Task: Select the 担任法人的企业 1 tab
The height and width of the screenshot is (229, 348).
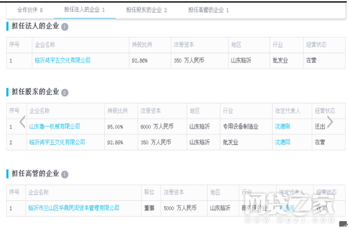Action: [84, 10]
